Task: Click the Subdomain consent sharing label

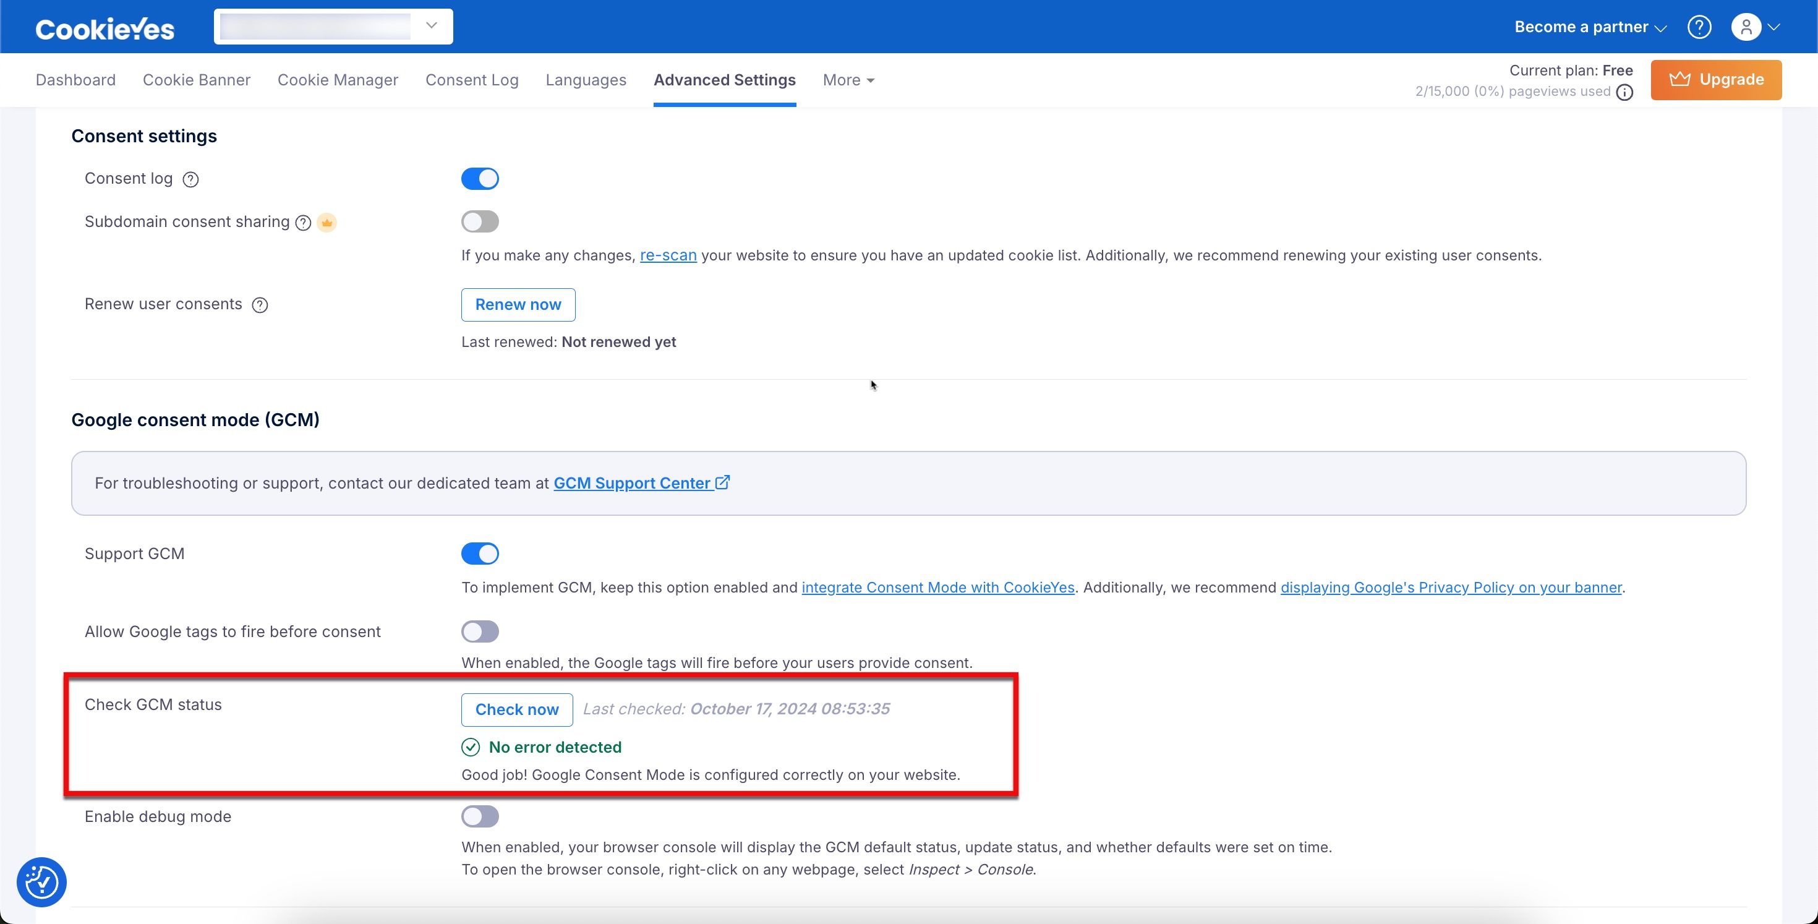Action: tap(187, 221)
